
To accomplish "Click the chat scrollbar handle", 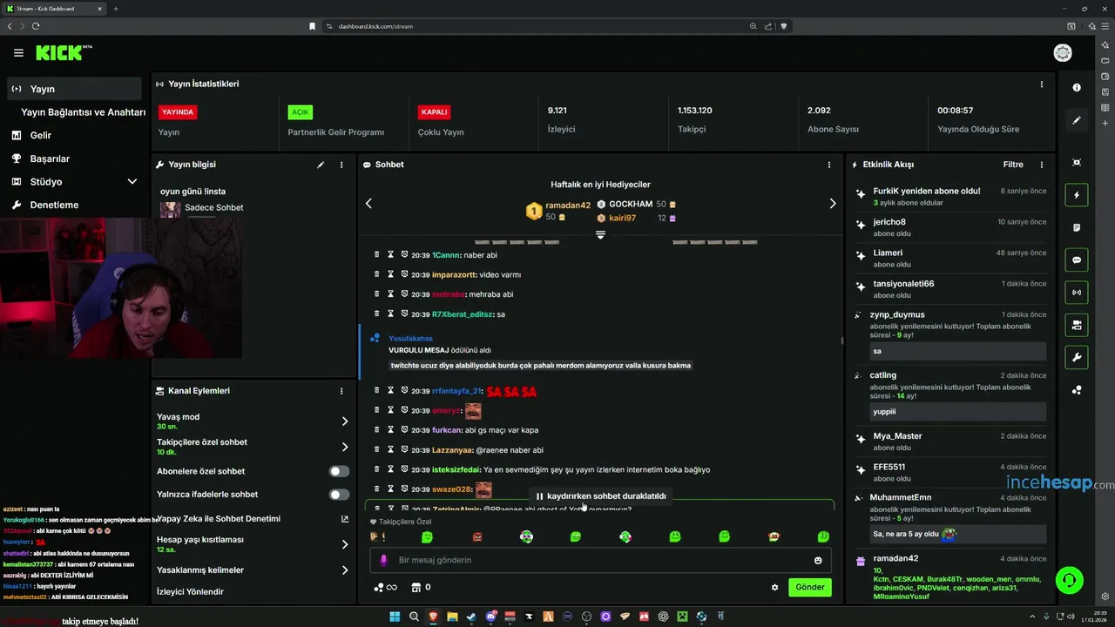I will (x=841, y=340).
